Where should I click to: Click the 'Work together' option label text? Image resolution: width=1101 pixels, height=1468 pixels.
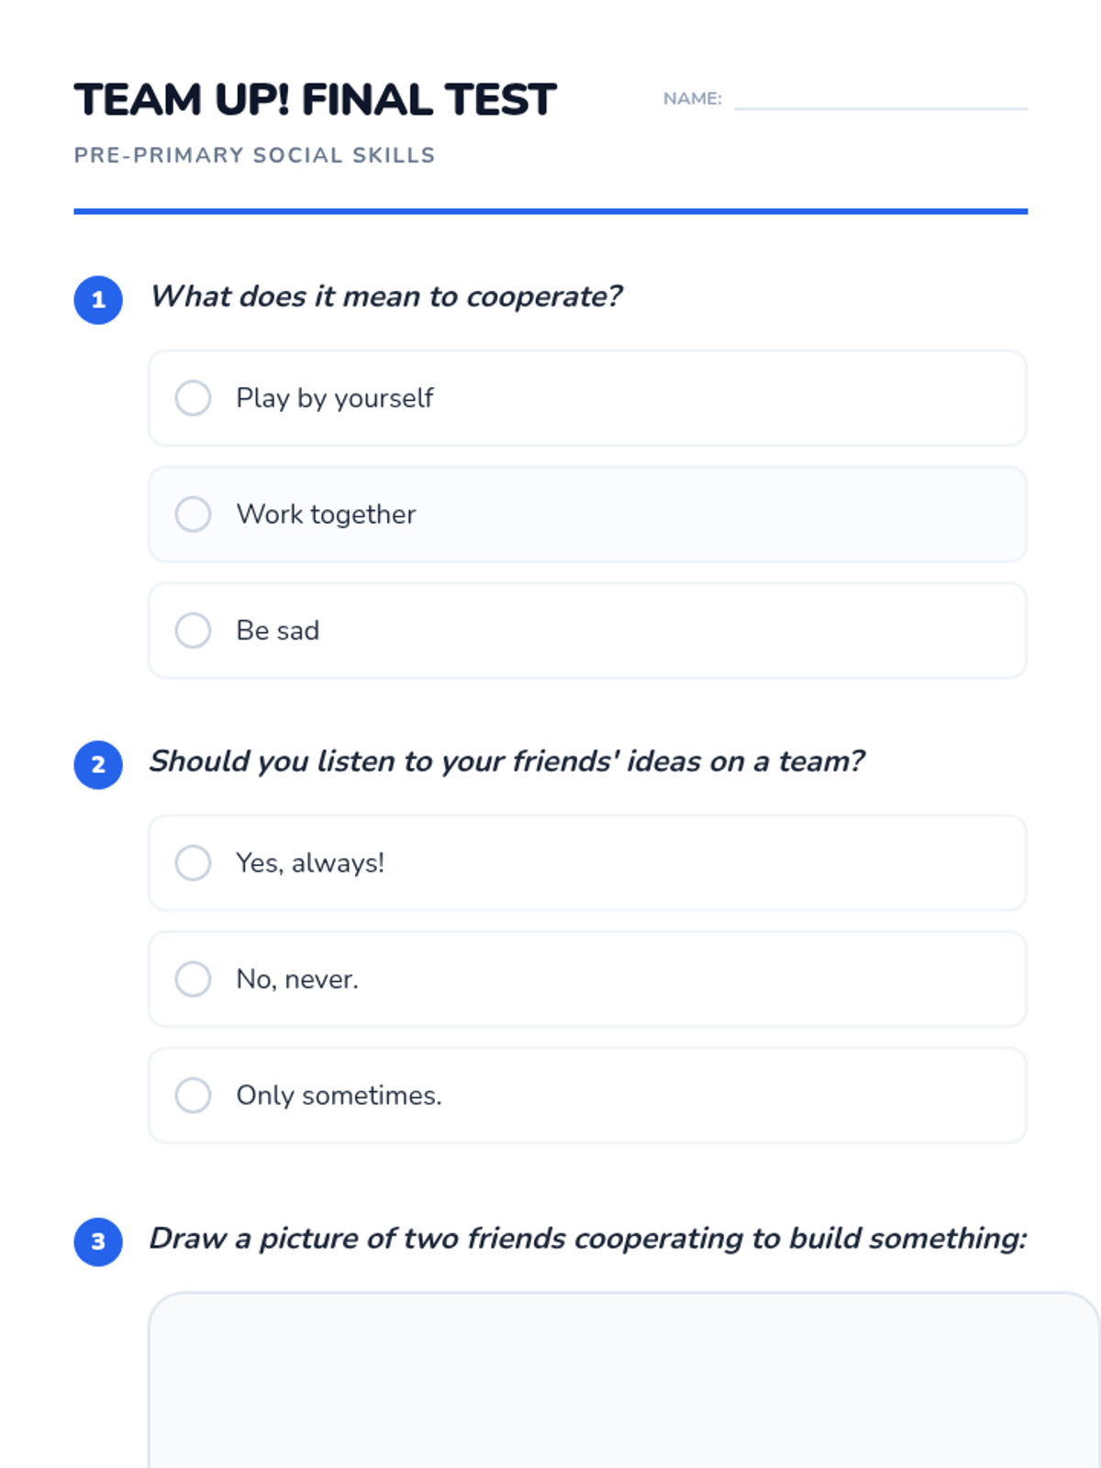point(326,514)
